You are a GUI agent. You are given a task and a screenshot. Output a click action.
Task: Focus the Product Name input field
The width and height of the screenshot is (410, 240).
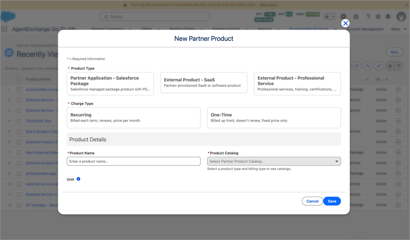pos(133,161)
